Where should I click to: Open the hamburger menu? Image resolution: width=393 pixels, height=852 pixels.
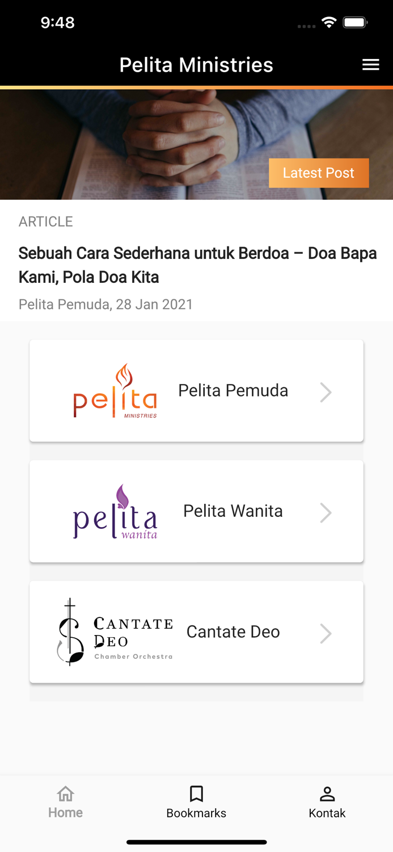tap(371, 65)
